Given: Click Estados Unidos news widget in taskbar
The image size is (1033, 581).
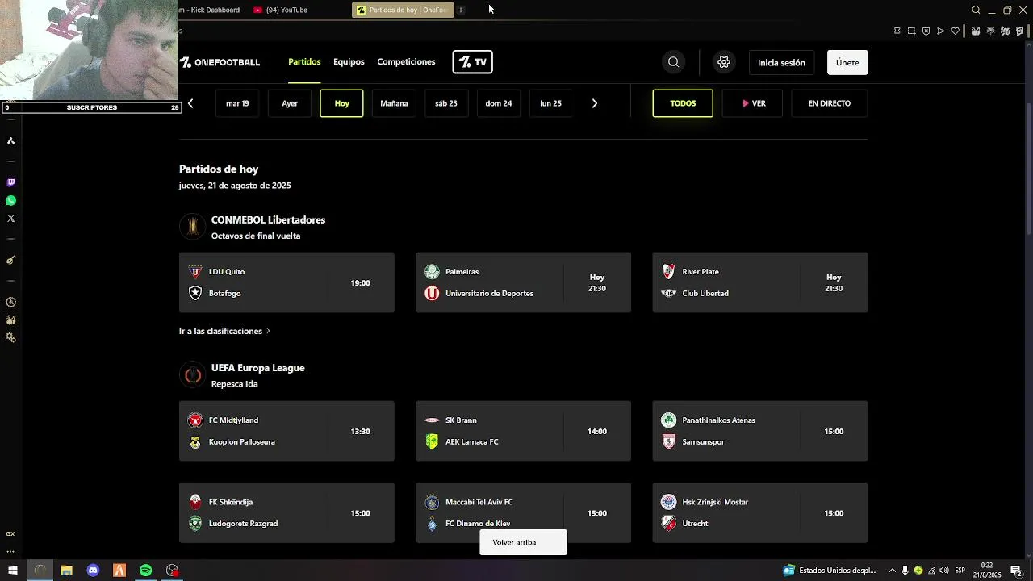Looking at the screenshot, I should click(830, 571).
